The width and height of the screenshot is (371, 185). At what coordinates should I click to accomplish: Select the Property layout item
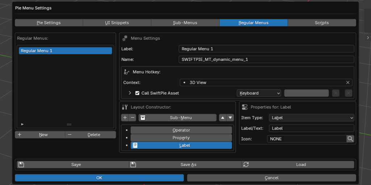[181, 138]
